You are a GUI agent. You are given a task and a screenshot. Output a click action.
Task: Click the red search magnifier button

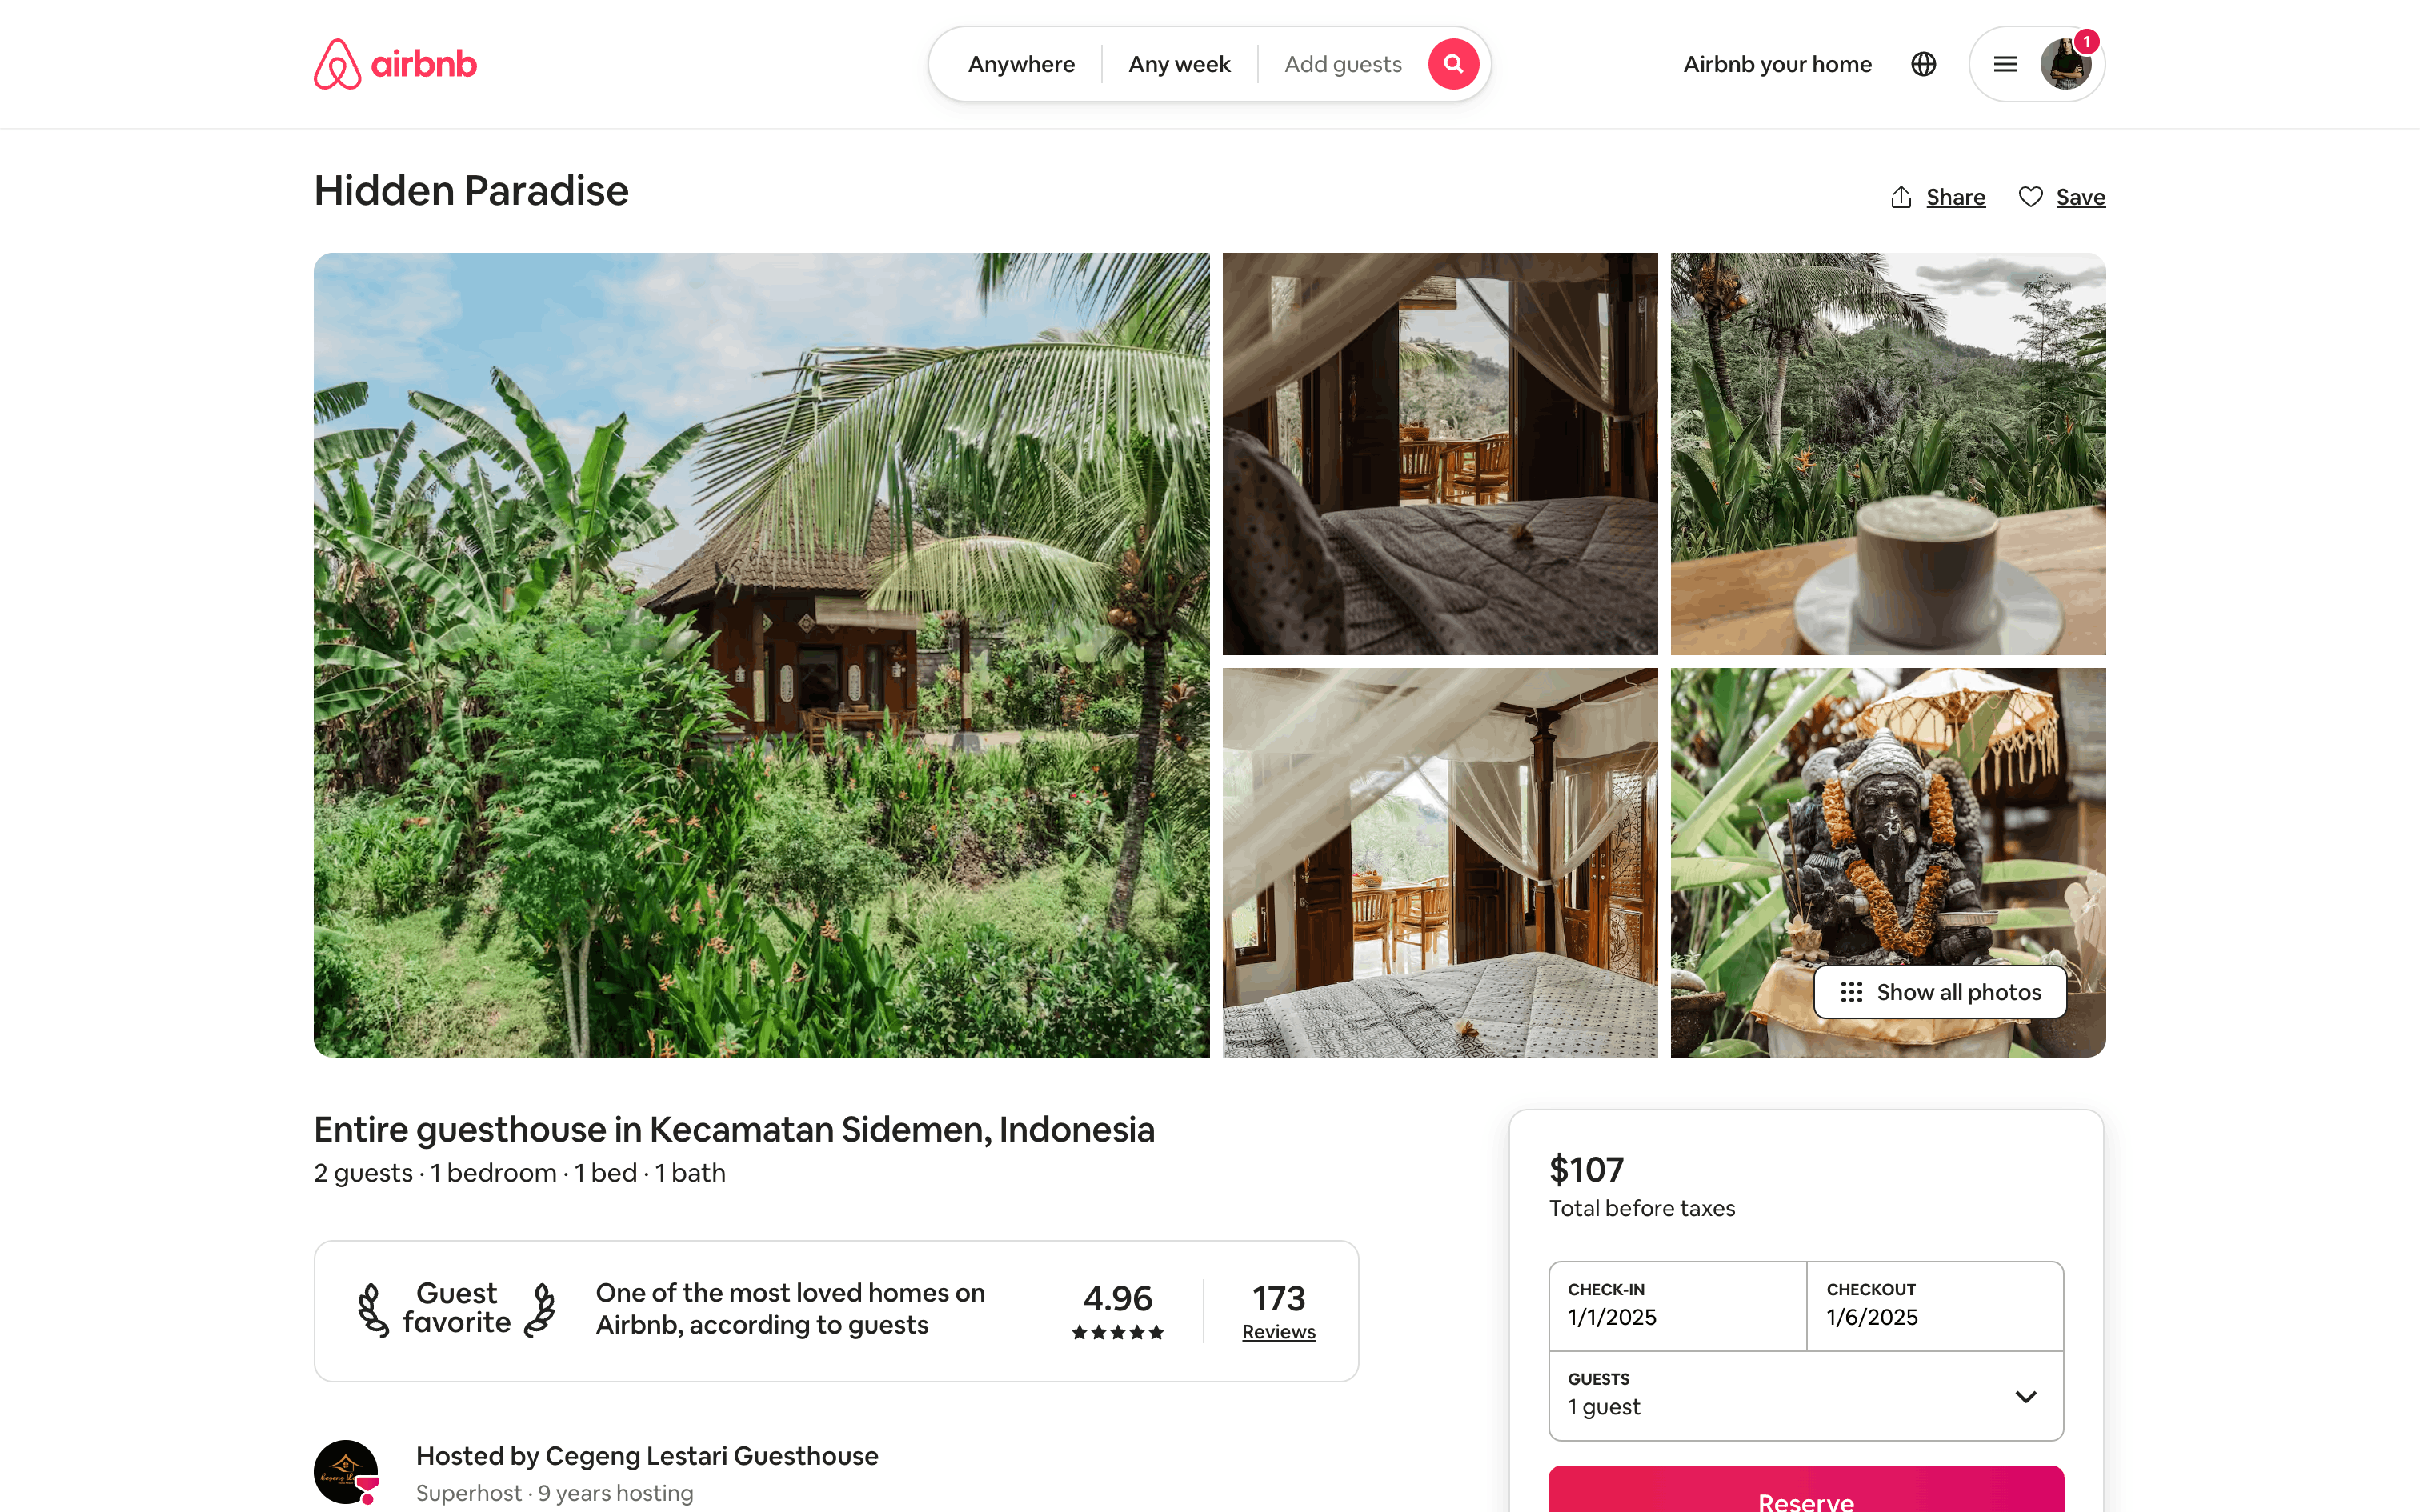click(x=1453, y=64)
